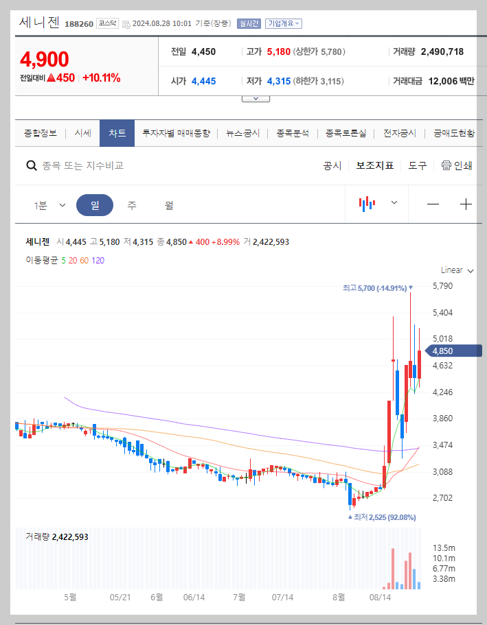Click the magnifier search icon
This screenshot has width=487, height=625.
pos(32,165)
